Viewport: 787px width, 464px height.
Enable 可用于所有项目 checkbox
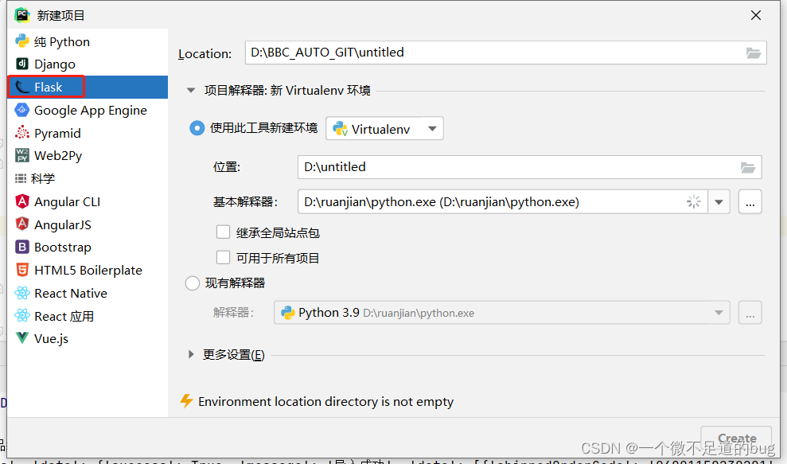coord(223,258)
